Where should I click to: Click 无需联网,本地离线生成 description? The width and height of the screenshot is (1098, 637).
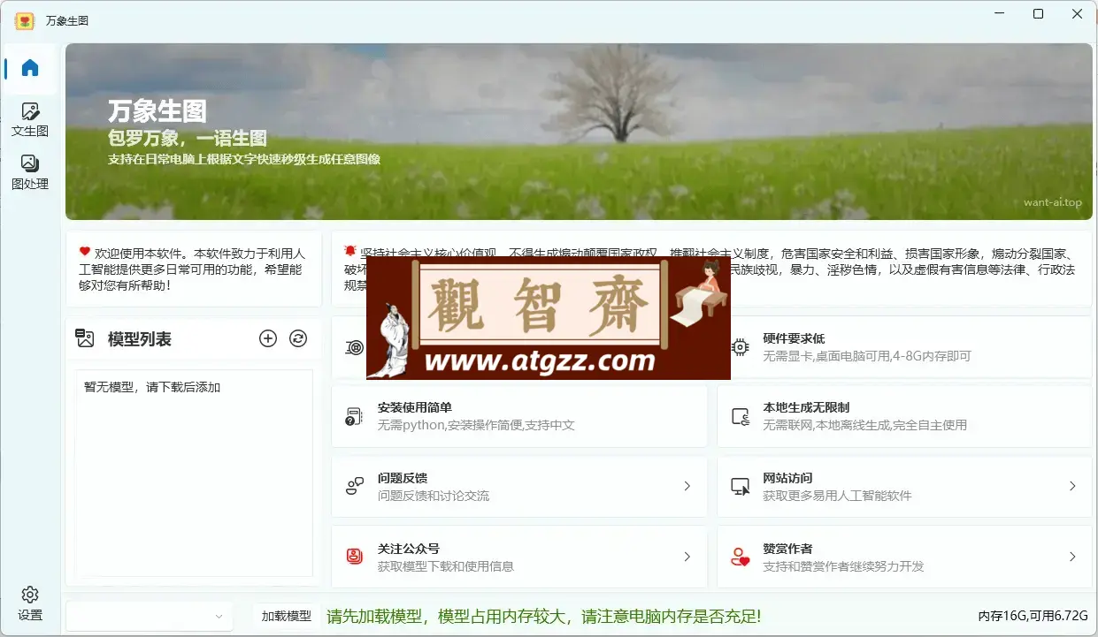(x=865, y=425)
